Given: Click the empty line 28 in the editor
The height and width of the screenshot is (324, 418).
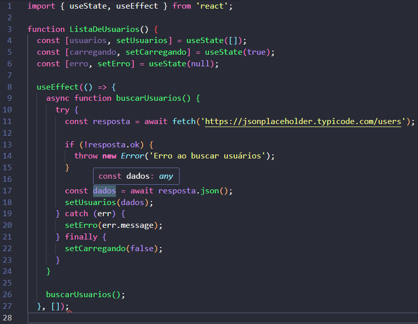Looking at the screenshot, I should (223, 317).
